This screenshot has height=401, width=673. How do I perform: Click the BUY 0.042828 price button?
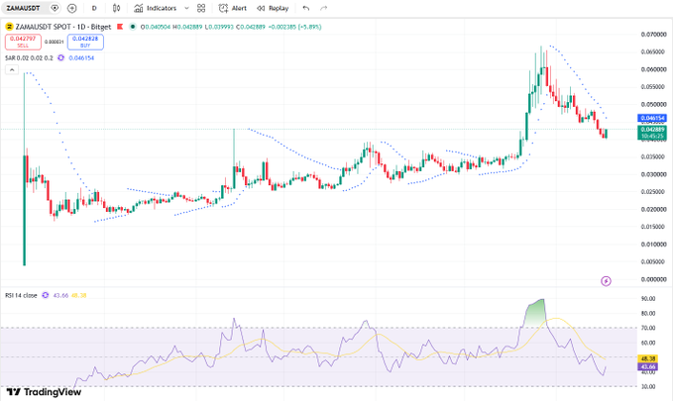(85, 42)
